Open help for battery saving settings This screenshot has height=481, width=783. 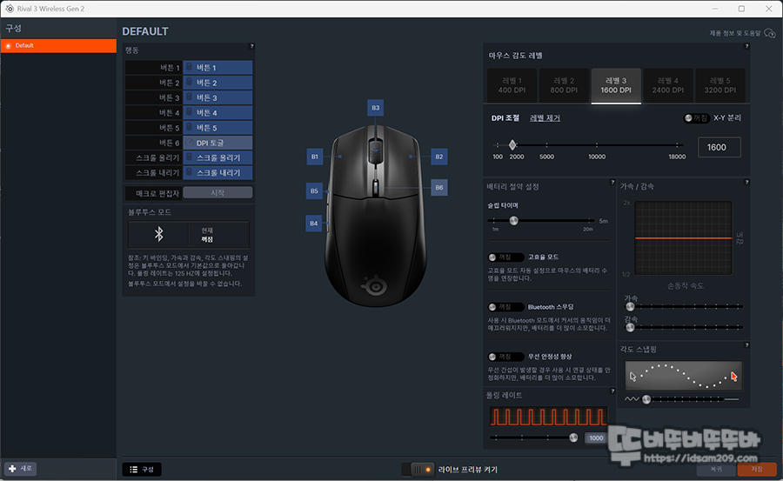(x=612, y=183)
